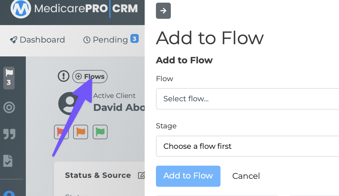Screen dimensions: 339x196
Task: Click the exclamation alert icon beside Flows
Action: coord(63,77)
